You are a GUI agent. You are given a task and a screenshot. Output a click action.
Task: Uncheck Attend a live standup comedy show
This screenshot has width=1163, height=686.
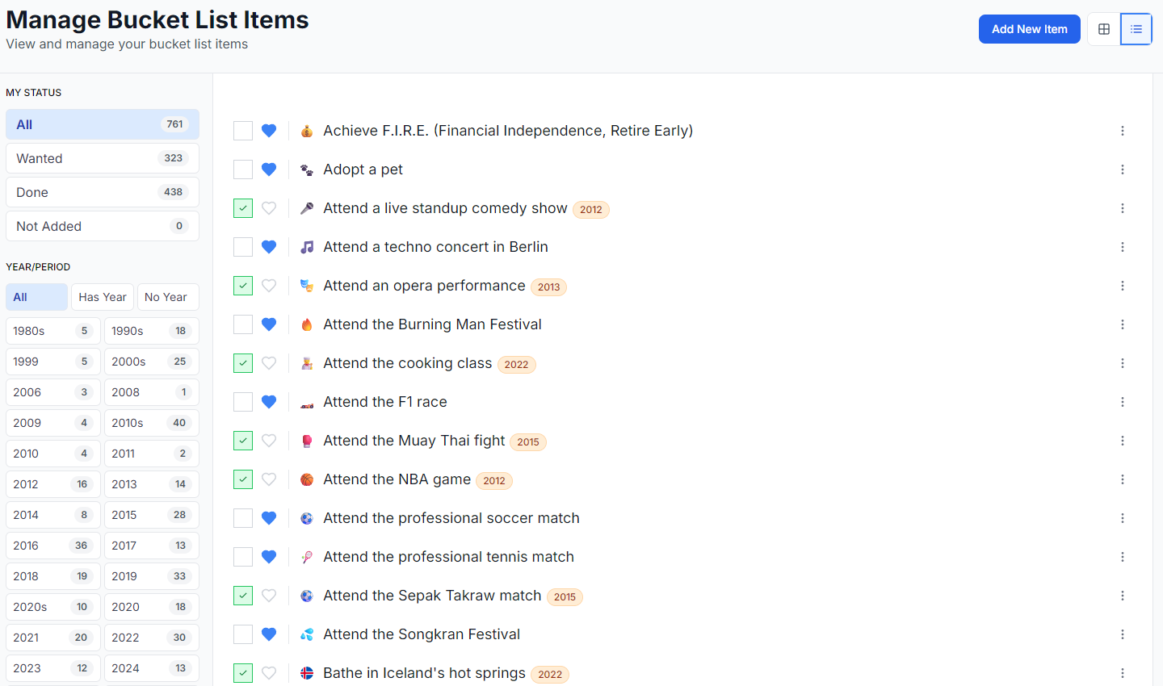243,208
